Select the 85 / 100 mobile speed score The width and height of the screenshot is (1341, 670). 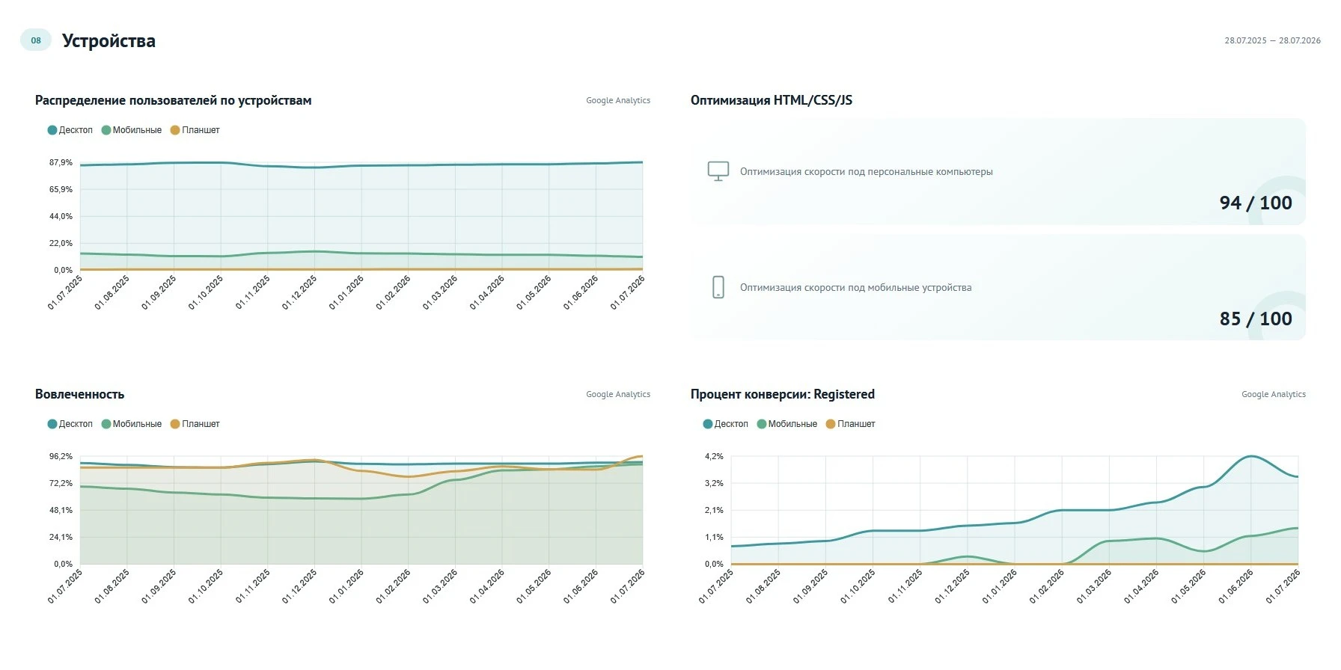click(x=1256, y=319)
